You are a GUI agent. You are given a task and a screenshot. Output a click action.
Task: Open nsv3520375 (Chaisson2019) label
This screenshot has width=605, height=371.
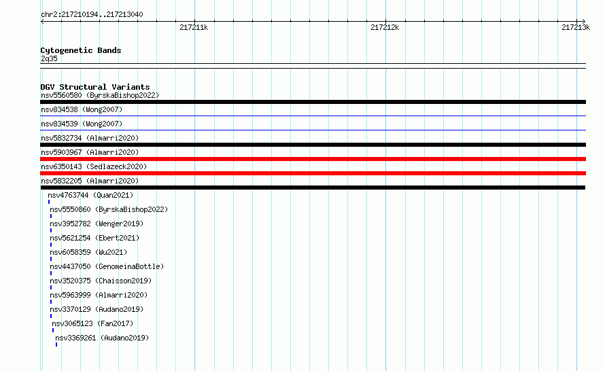pos(101,281)
